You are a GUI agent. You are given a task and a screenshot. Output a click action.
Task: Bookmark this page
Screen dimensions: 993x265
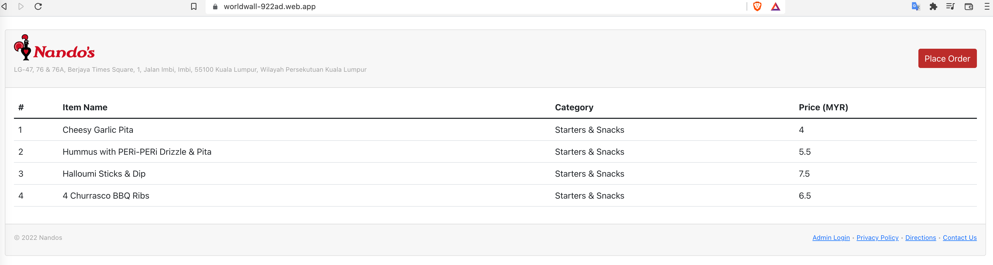194,6
